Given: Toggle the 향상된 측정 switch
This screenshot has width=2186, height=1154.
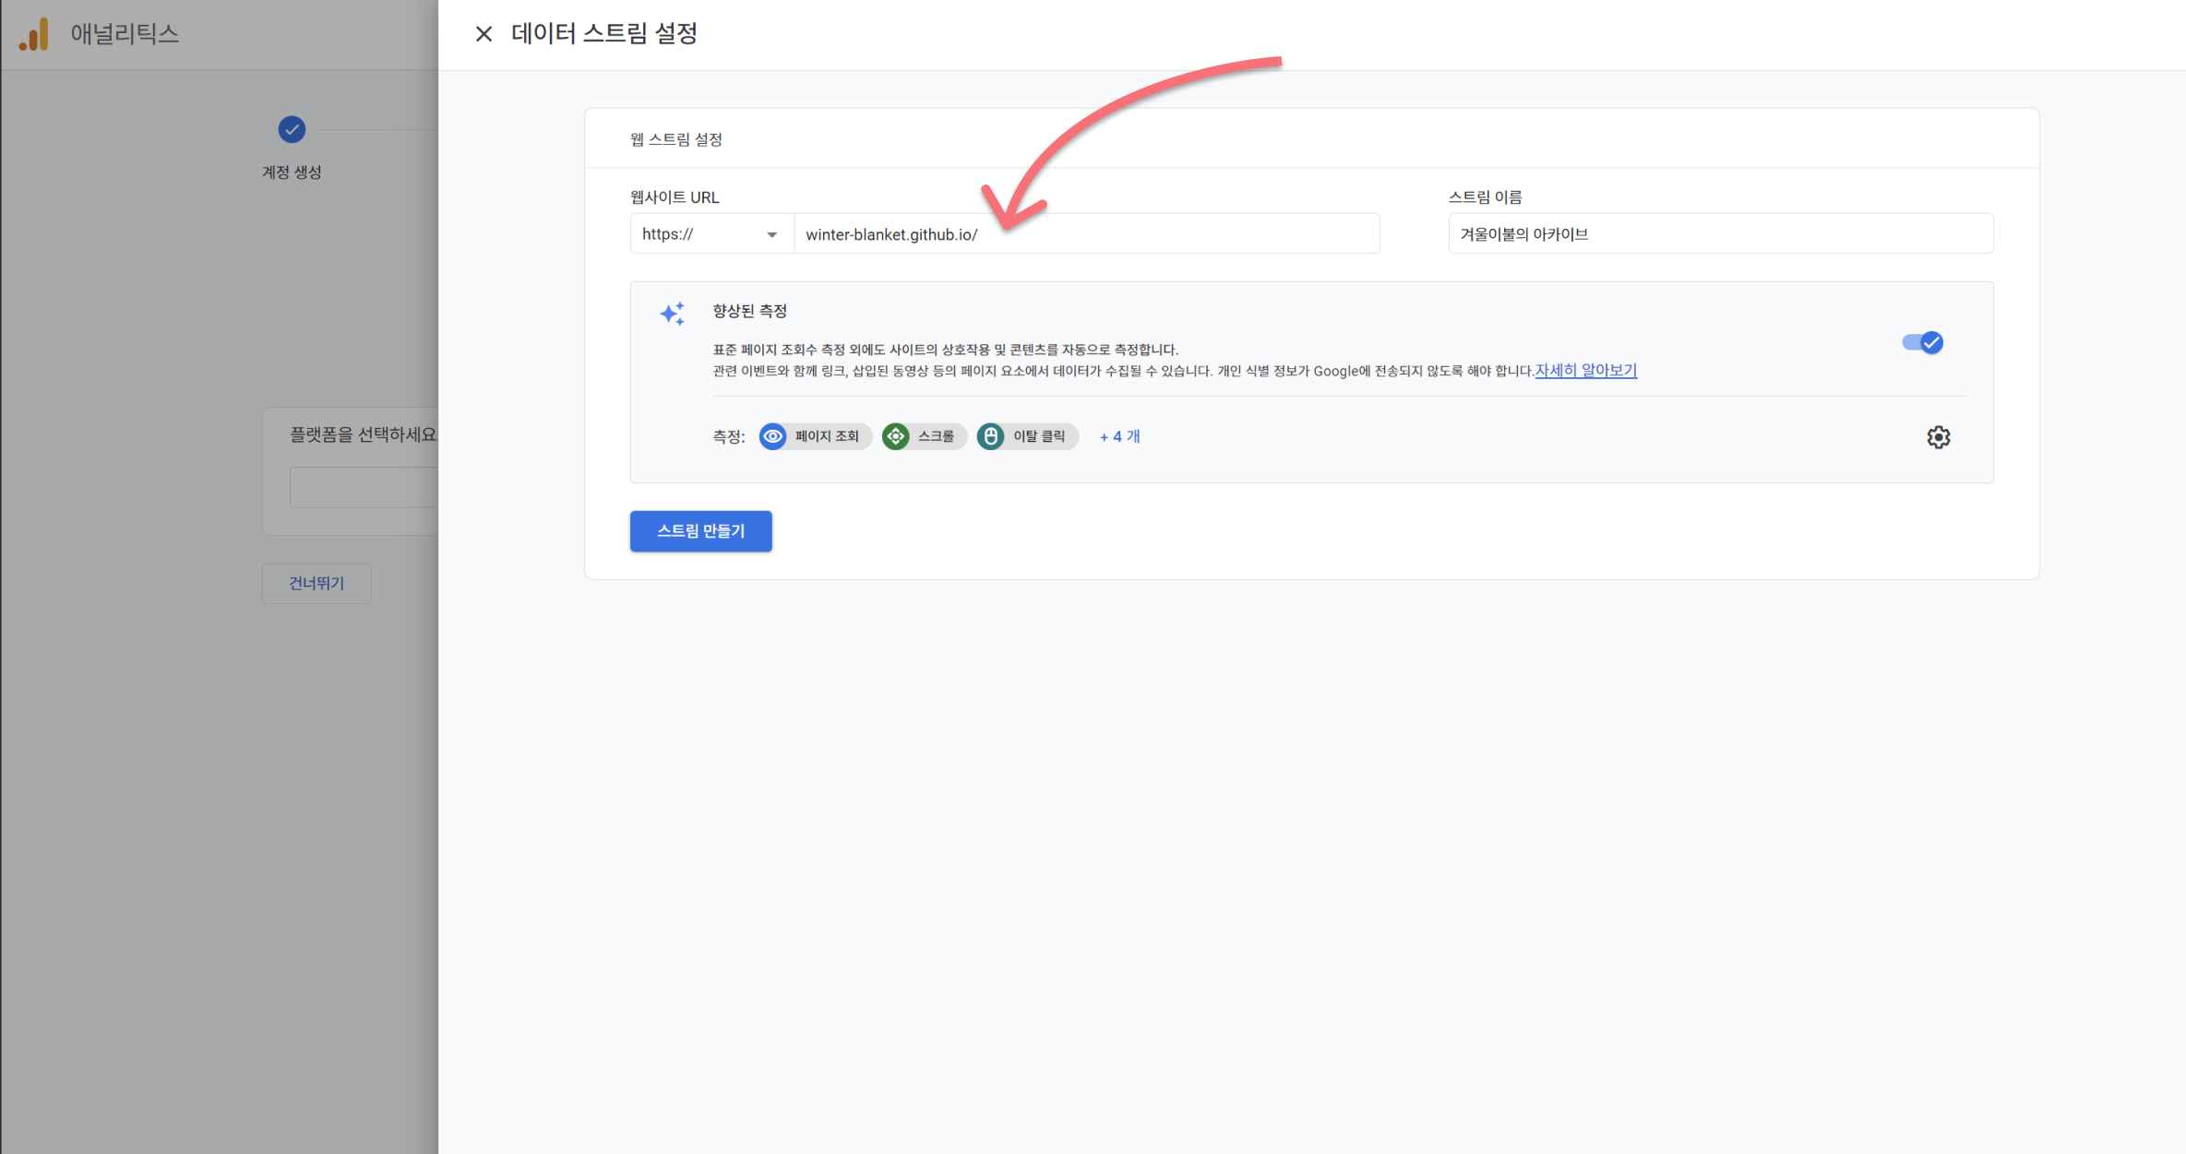Looking at the screenshot, I should click(1923, 343).
